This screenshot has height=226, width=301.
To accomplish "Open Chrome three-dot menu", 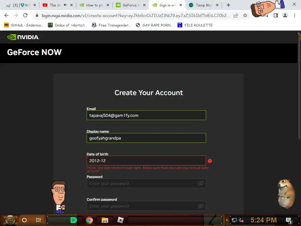I will pyautogui.click(x=295, y=15).
